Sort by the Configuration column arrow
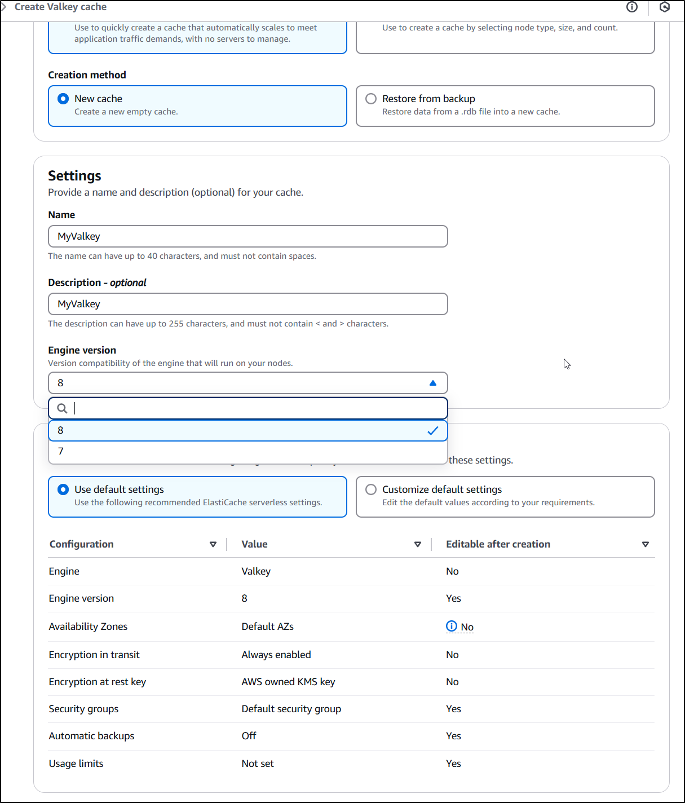Image resolution: width=685 pixels, height=803 pixels. click(213, 544)
